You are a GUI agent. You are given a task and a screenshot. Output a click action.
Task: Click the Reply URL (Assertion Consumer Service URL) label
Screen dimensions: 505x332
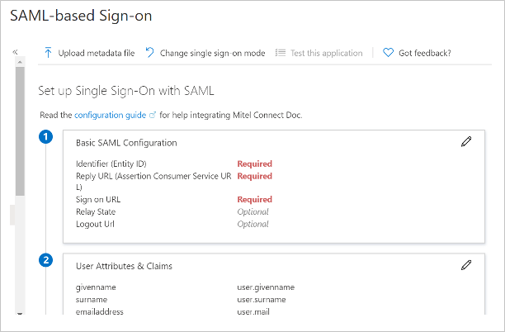[153, 181]
